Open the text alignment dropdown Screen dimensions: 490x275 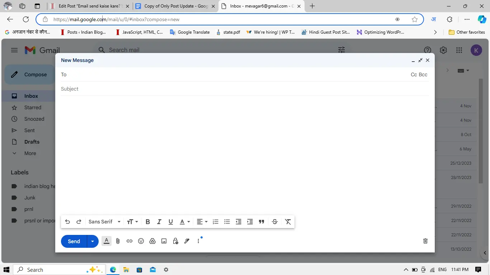(202, 222)
